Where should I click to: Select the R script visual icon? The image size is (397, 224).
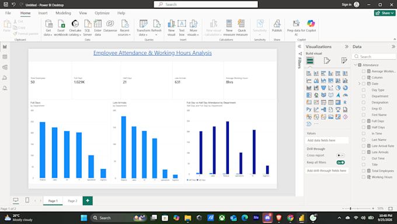tap(345, 102)
